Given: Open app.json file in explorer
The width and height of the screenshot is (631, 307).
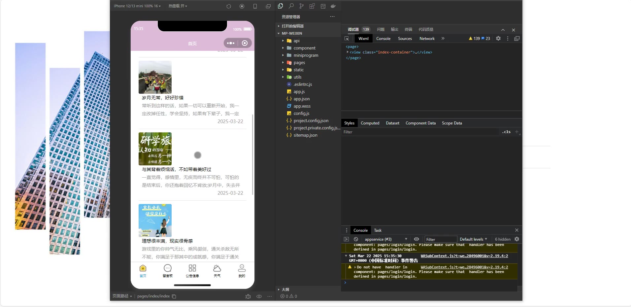Looking at the screenshot, I should [301, 99].
